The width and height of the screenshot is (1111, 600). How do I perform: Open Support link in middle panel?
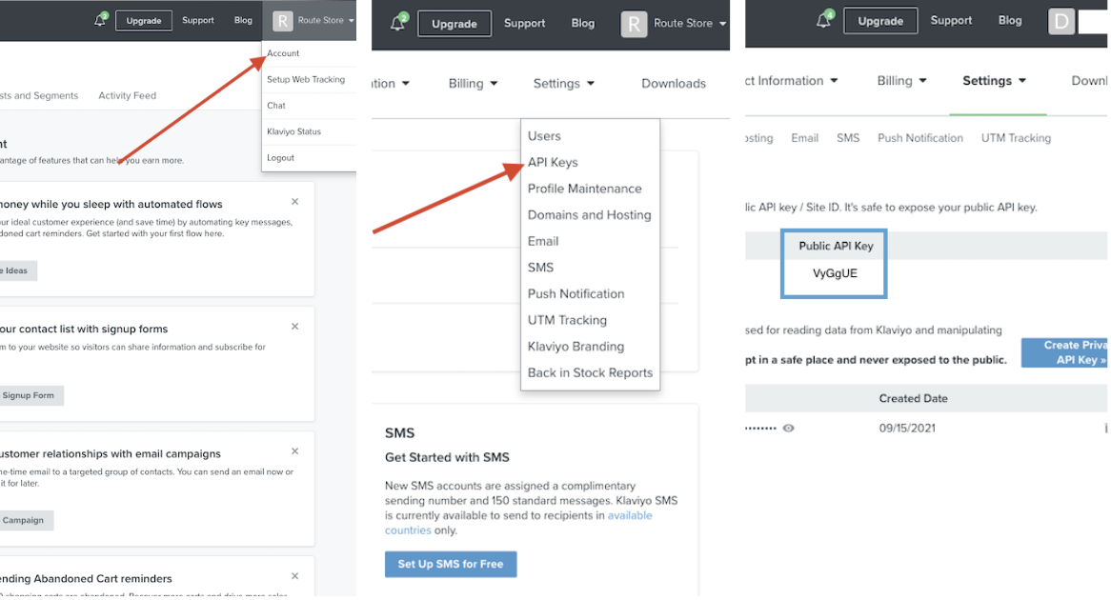click(x=524, y=24)
